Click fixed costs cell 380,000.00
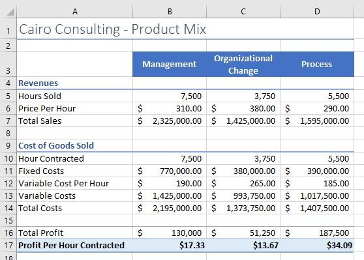 tap(243, 171)
